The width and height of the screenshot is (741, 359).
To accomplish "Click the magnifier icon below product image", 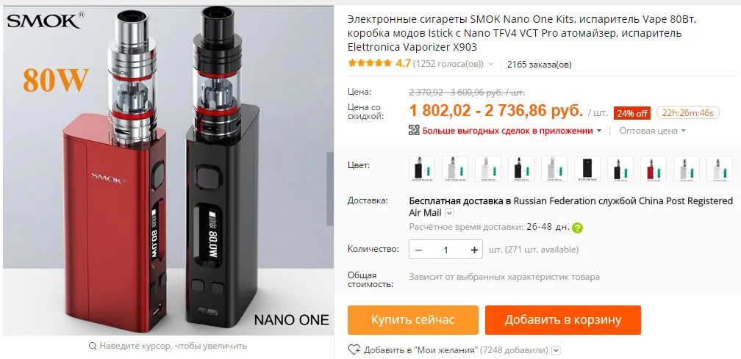I will click(x=93, y=346).
